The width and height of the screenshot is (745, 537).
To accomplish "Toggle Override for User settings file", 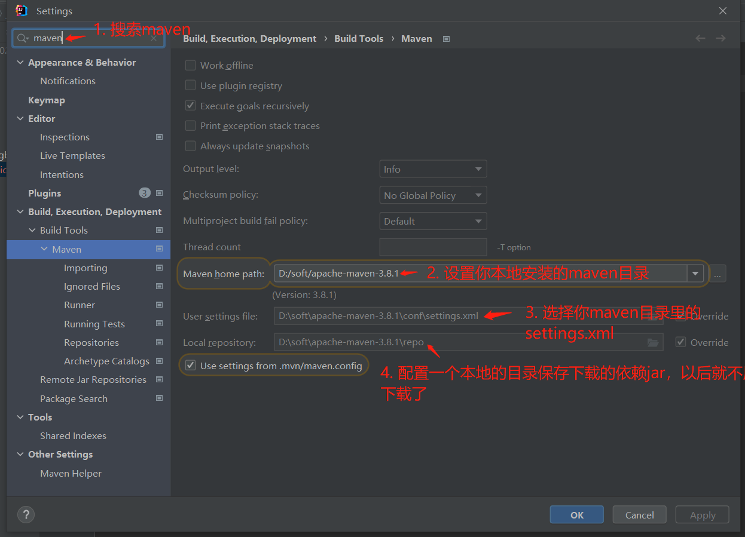I will [x=680, y=316].
